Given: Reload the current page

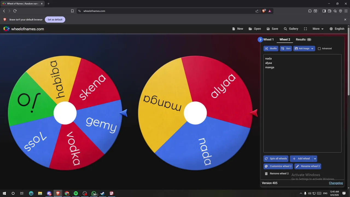Looking at the screenshot, I should click(x=15, y=11).
